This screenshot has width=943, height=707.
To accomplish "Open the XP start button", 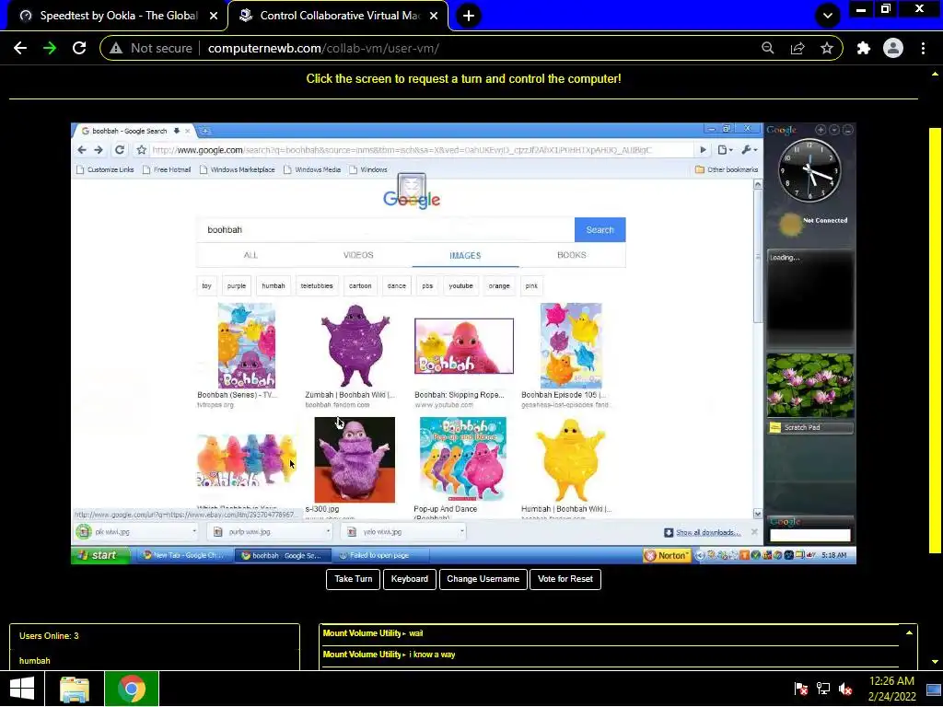I will 100,555.
